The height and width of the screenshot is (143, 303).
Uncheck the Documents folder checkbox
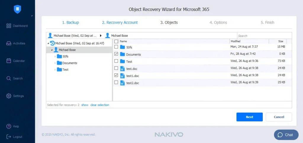pyautogui.click(x=116, y=54)
